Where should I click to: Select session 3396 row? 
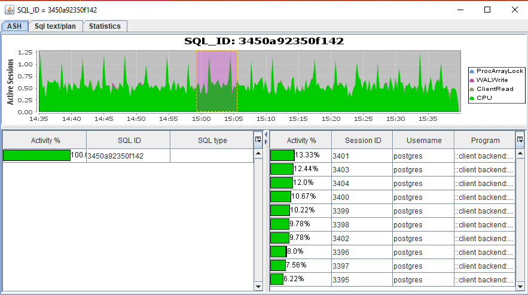pyautogui.click(x=393, y=252)
